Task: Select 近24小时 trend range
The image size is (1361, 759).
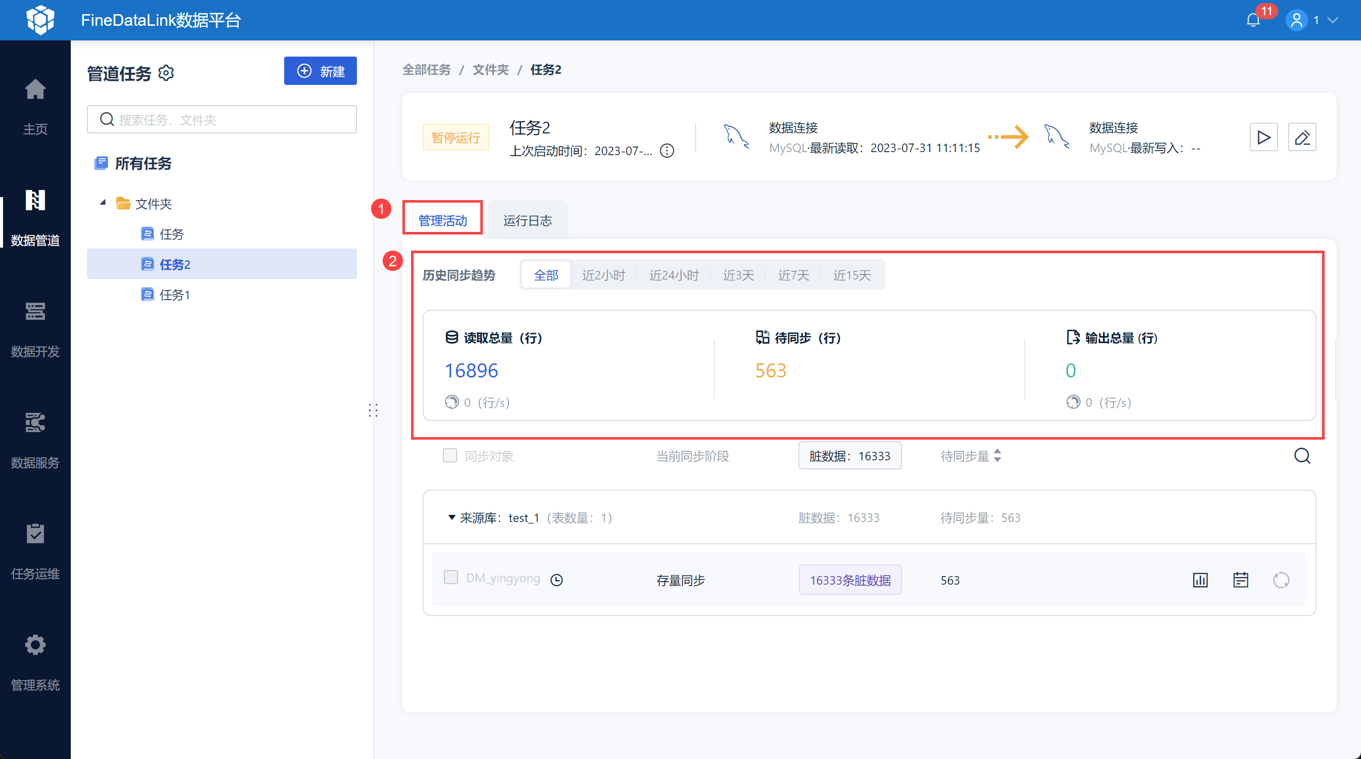Action: click(673, 275)
